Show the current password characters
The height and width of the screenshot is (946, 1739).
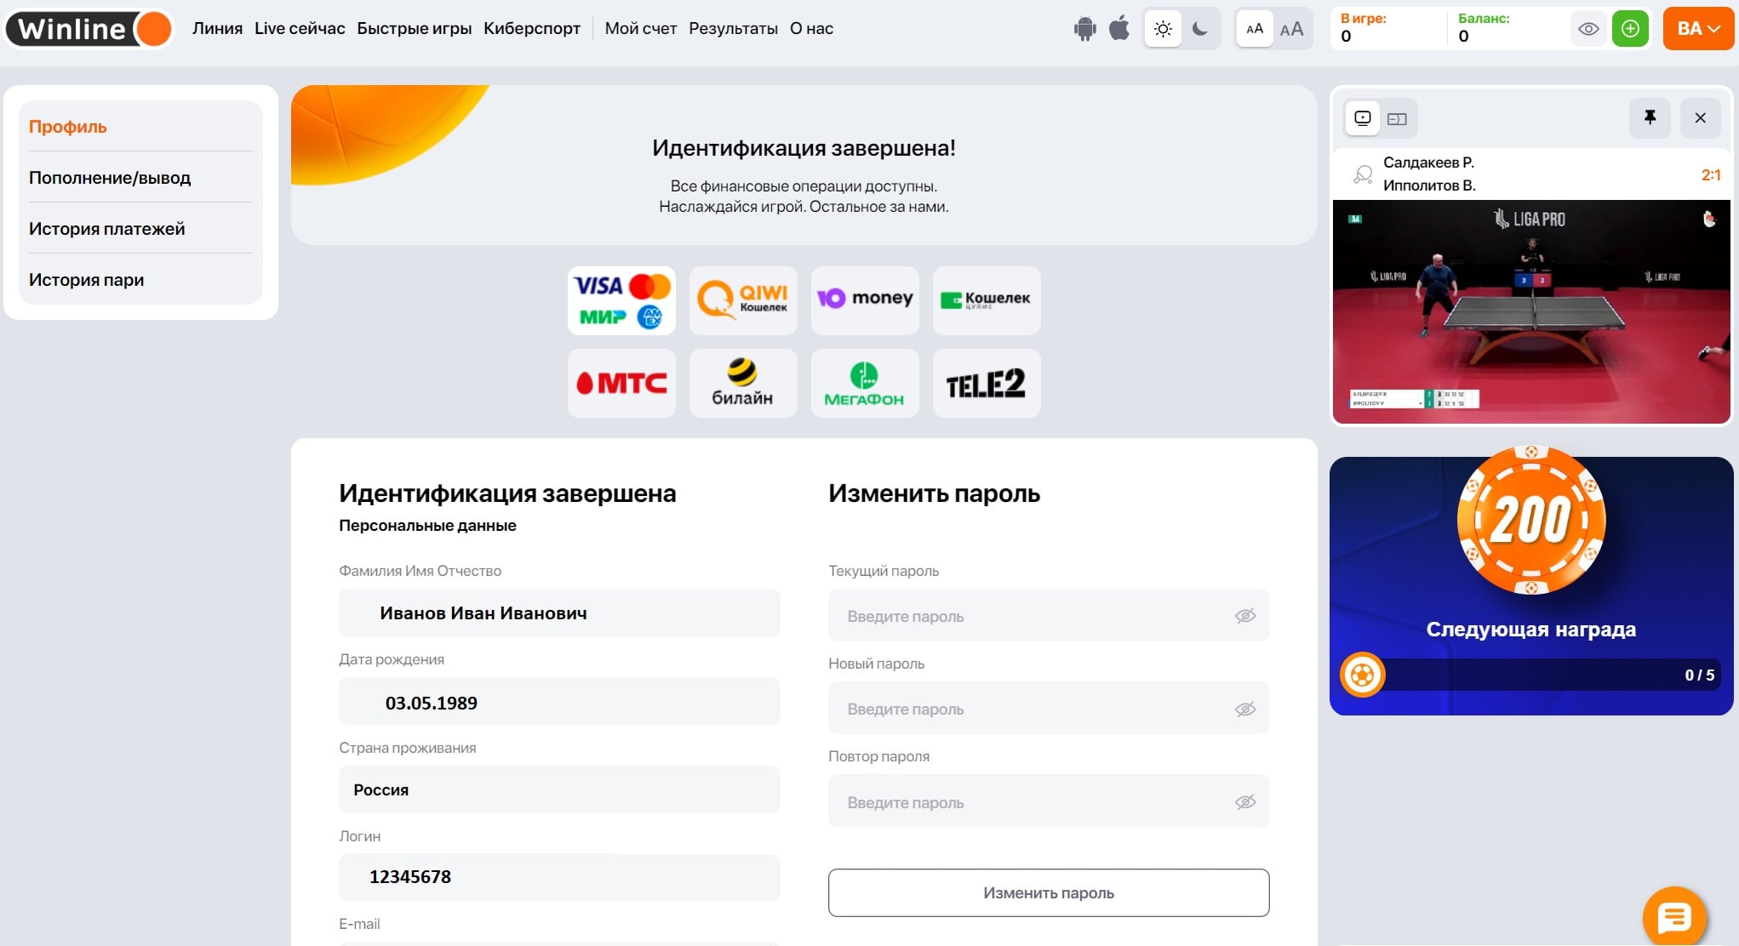click(1244, 616)
